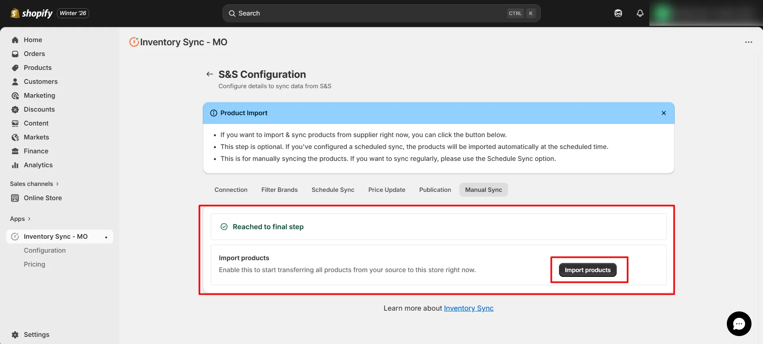The width and height of the screenshot is (763, 344).
Task: Open the notifications bell
Action: click(640, 13)
